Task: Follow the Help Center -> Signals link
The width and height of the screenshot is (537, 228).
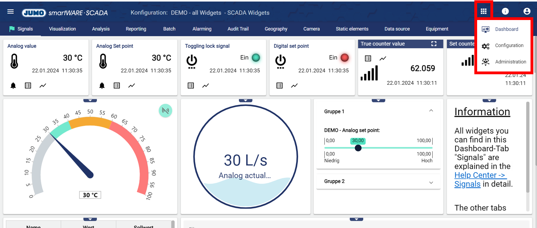Action: (480, 179)
